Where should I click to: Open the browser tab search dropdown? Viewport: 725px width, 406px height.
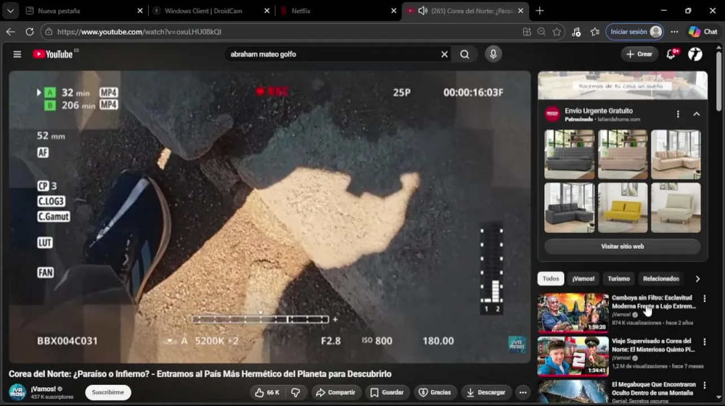click(x=10, y=11)
